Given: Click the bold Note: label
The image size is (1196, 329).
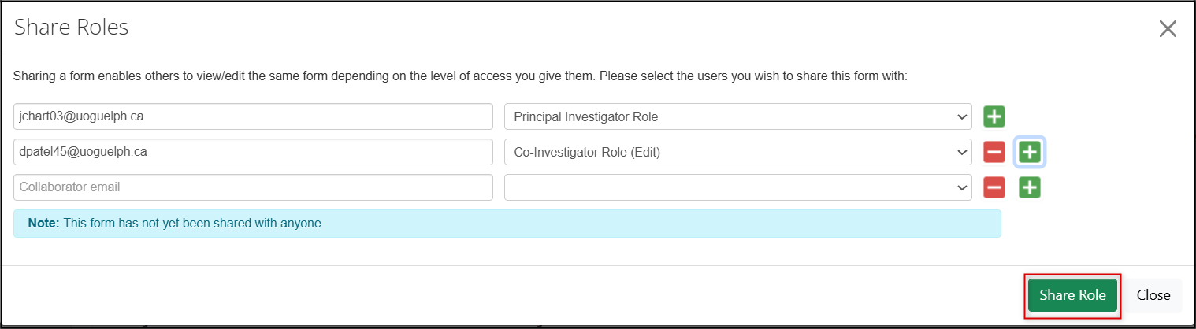Looking at the screenshot, I should click(44, 224).
